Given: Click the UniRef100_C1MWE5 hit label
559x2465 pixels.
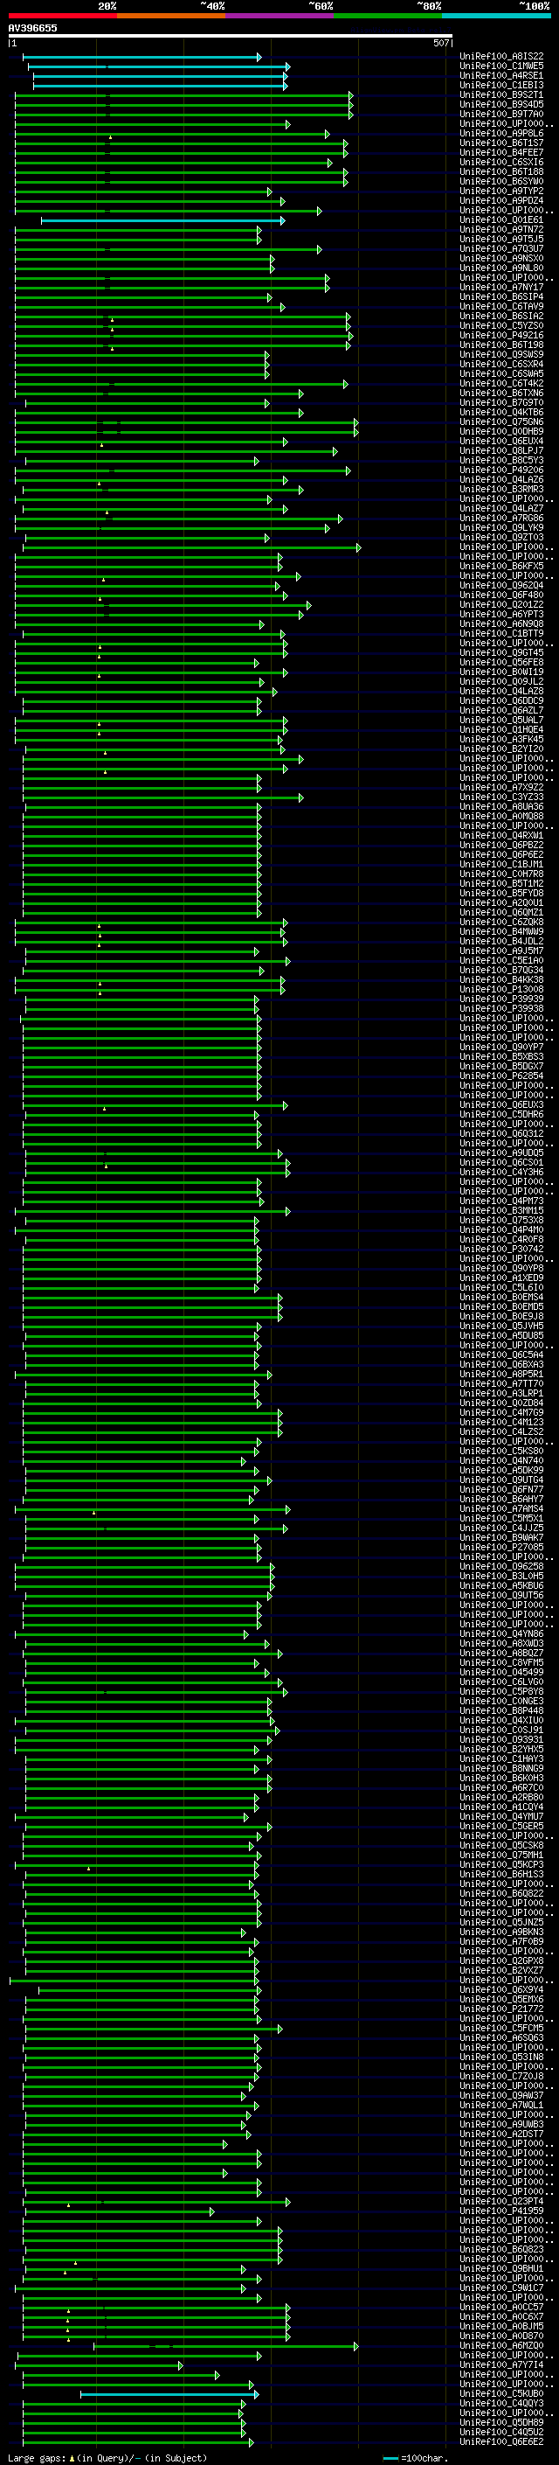Looking at the screenshot, I should [501, 67].
